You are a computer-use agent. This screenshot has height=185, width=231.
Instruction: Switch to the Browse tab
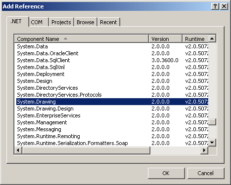click(86, 22)
